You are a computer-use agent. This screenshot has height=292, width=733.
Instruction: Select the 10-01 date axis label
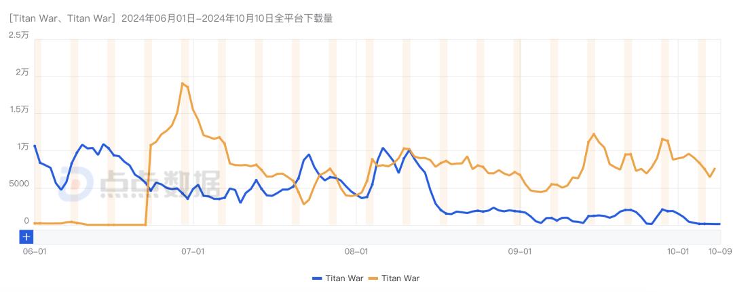(677, 251)
